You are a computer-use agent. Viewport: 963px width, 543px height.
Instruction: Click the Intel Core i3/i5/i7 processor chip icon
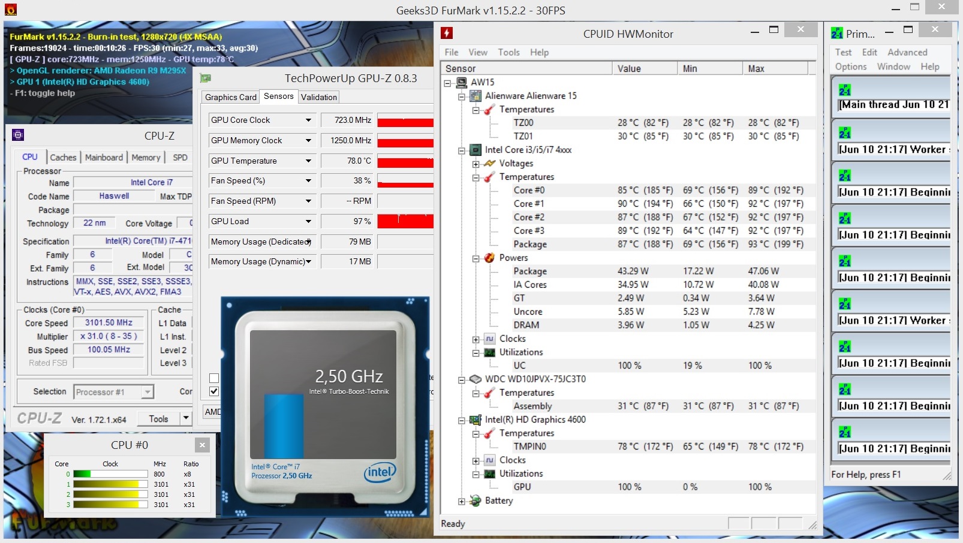point(476,150)
